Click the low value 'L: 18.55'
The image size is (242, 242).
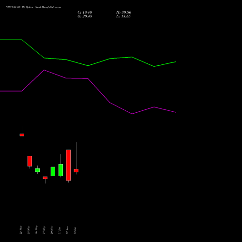pyautogui.click(x=123, y=16)
